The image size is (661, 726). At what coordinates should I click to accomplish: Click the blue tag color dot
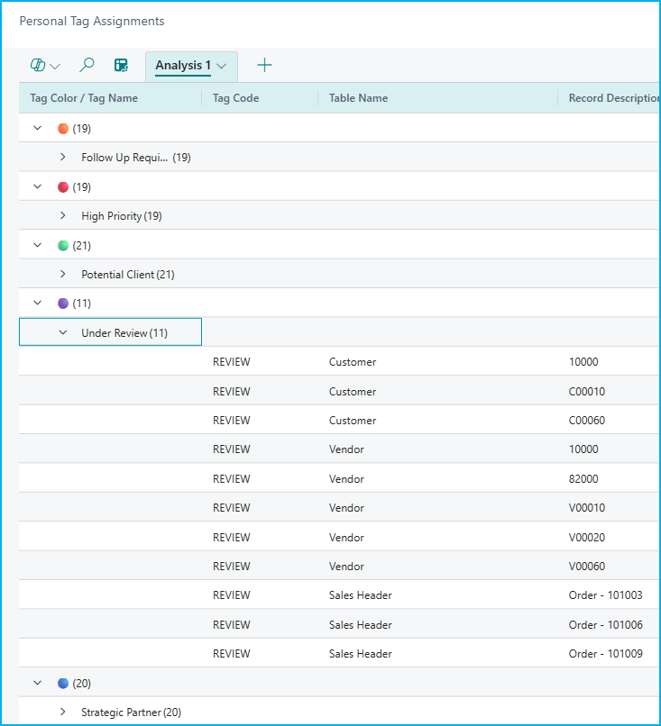(x=63, y=684)
